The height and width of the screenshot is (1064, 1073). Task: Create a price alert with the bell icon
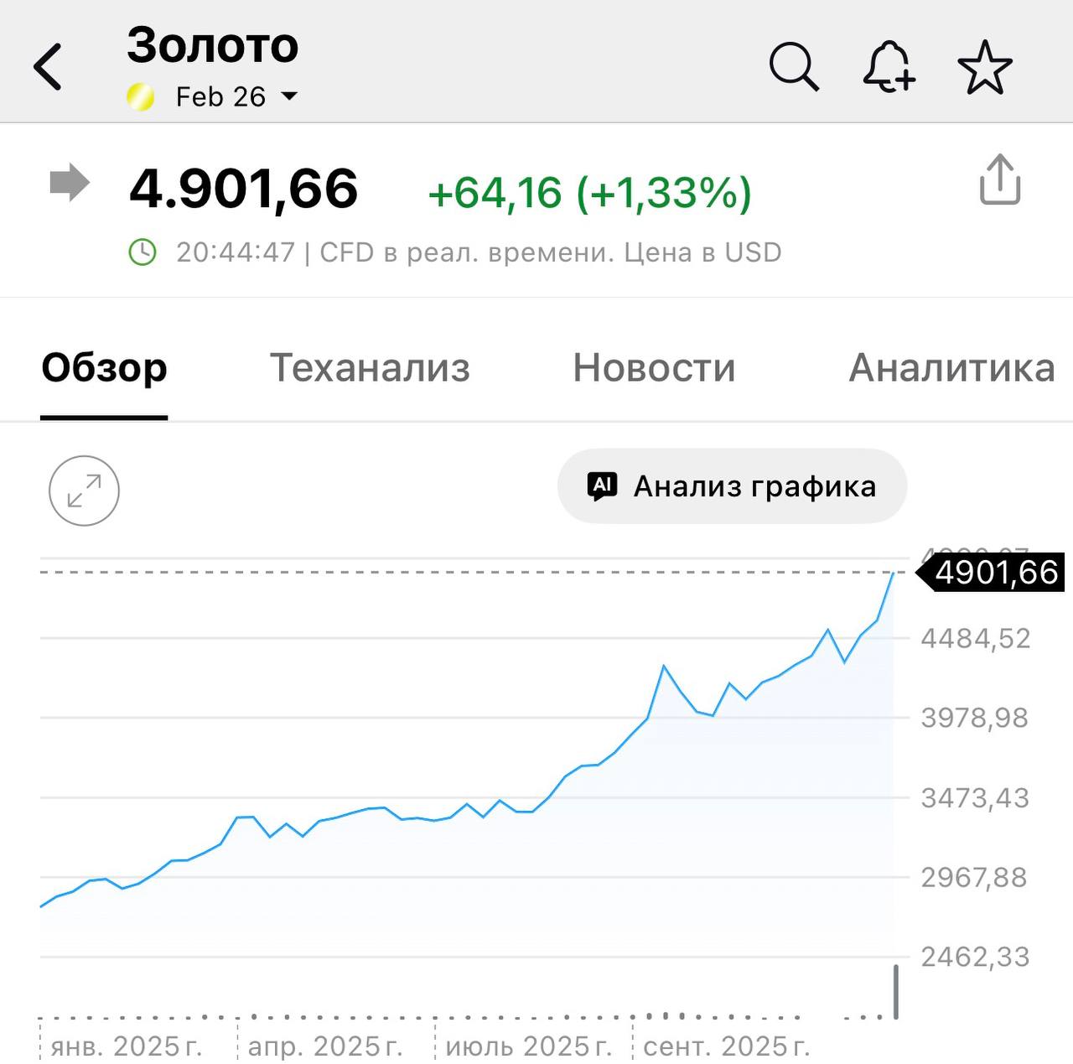point(888,66)
